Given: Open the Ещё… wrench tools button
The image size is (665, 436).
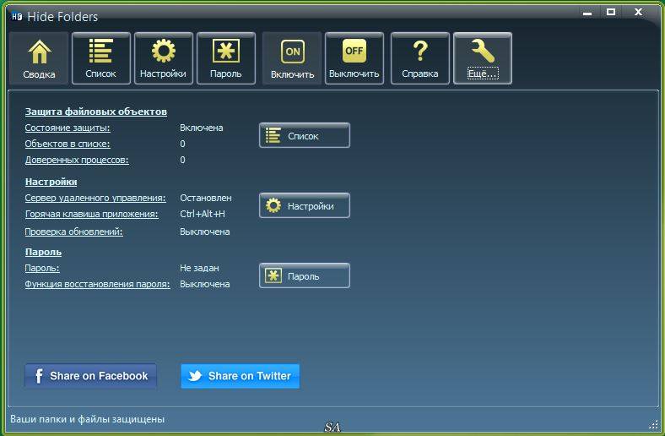Looking at the screenshot, I should 483,58.
